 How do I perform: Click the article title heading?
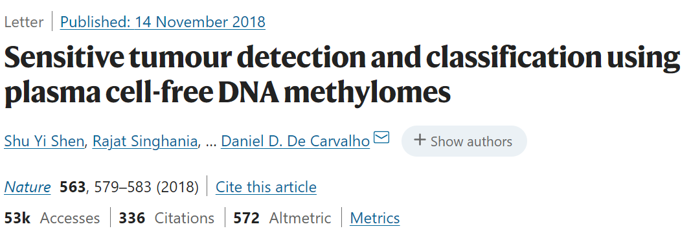point(342,75)
